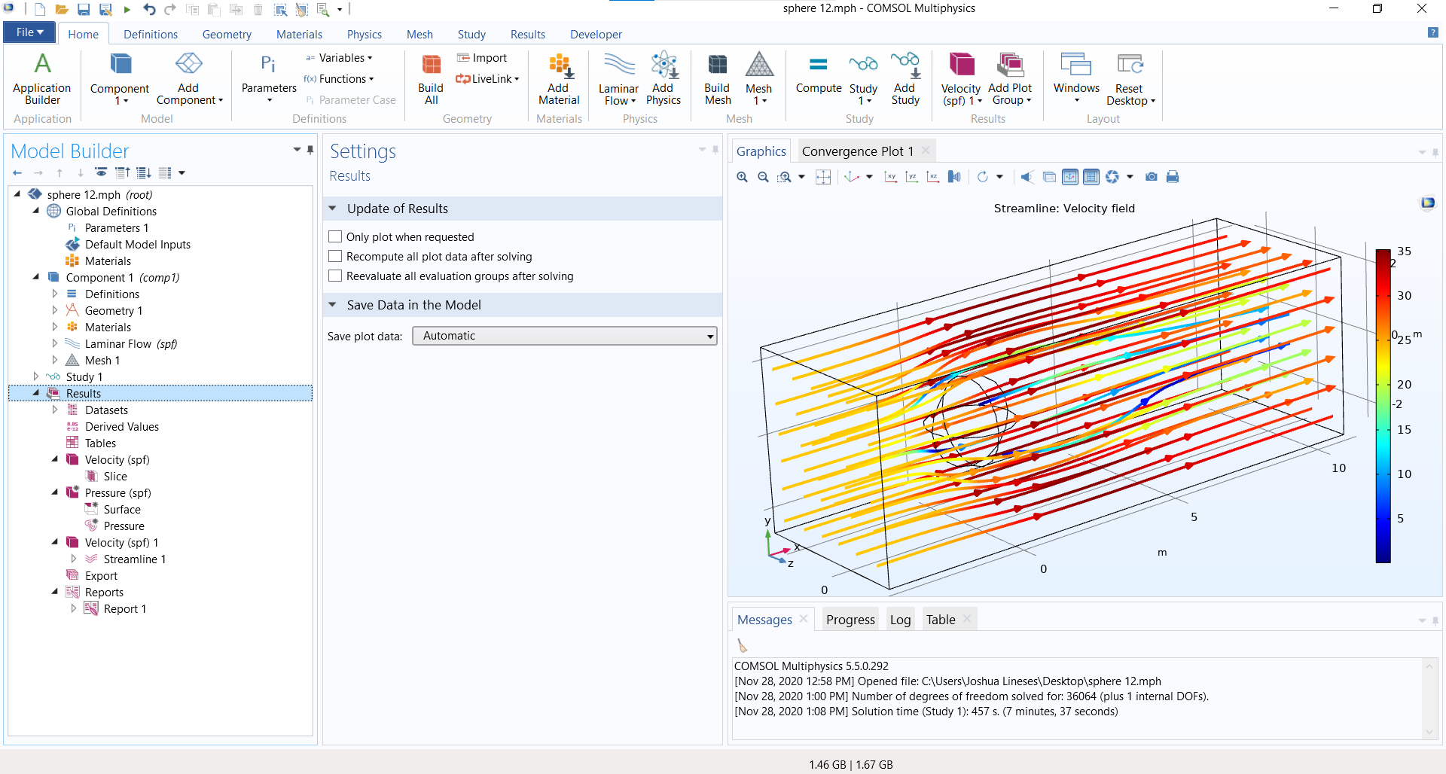Collapse the Update of Results section
Image resolution: width=1446 pixels, height=774 pixels.
[332, 209]
